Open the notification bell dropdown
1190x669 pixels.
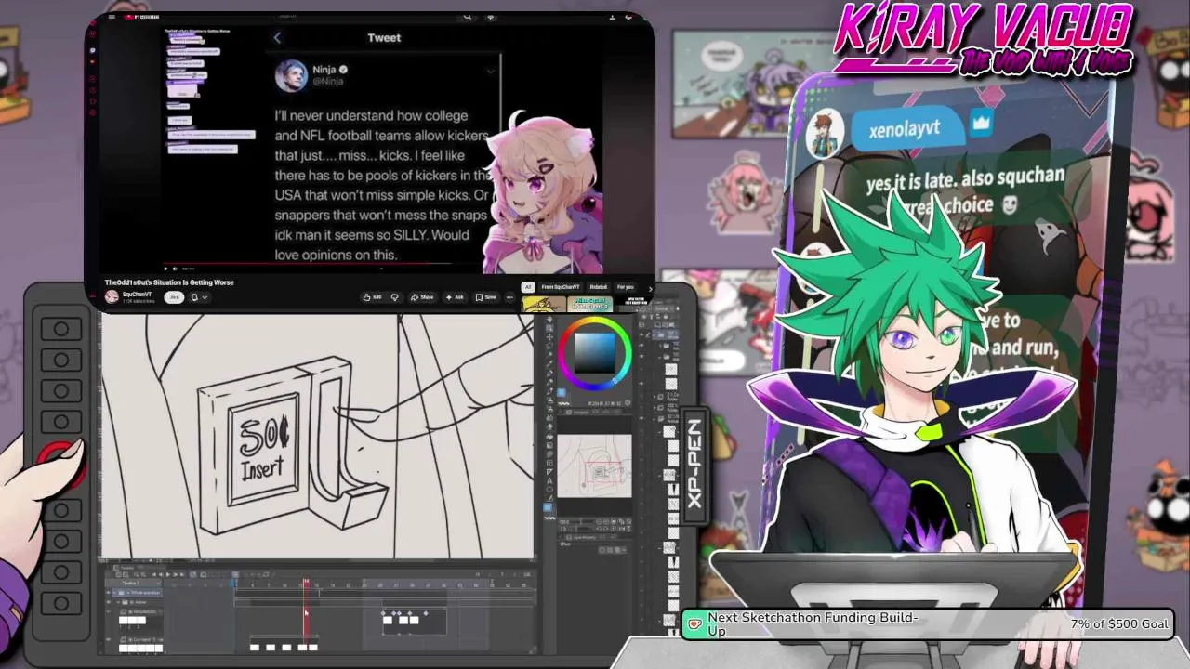199,297
